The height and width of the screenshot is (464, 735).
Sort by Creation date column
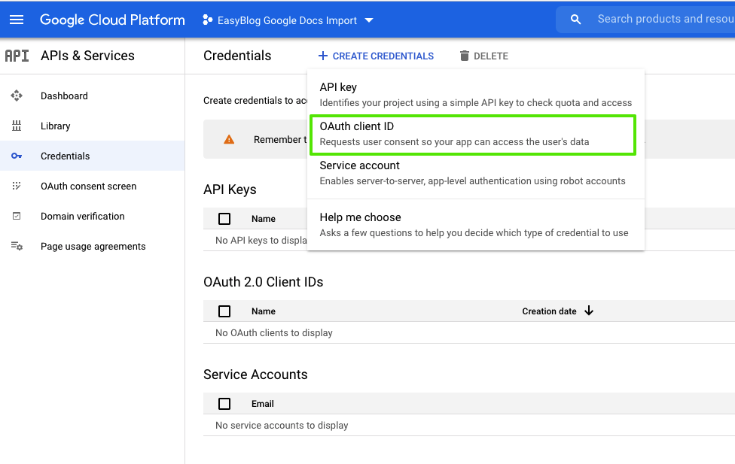point(550,311)
